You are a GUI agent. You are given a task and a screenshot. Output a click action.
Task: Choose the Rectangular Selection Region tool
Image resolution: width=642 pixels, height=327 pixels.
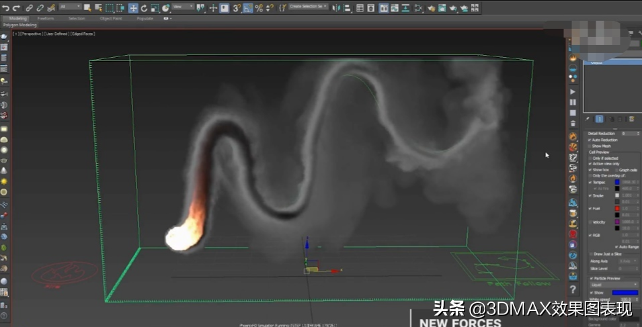tap(110, 8)
